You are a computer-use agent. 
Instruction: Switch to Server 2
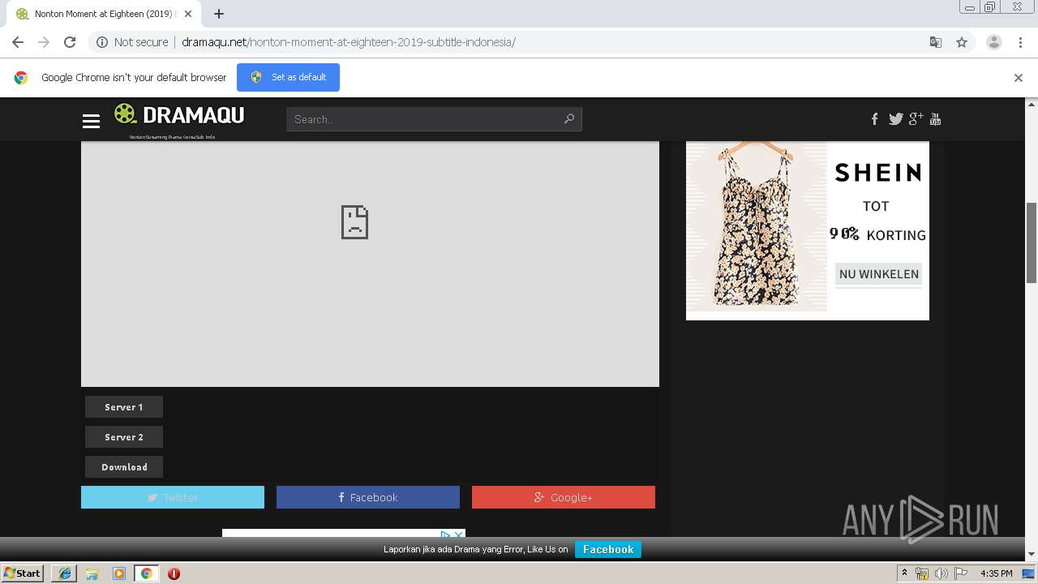click(x=124, y=437)
